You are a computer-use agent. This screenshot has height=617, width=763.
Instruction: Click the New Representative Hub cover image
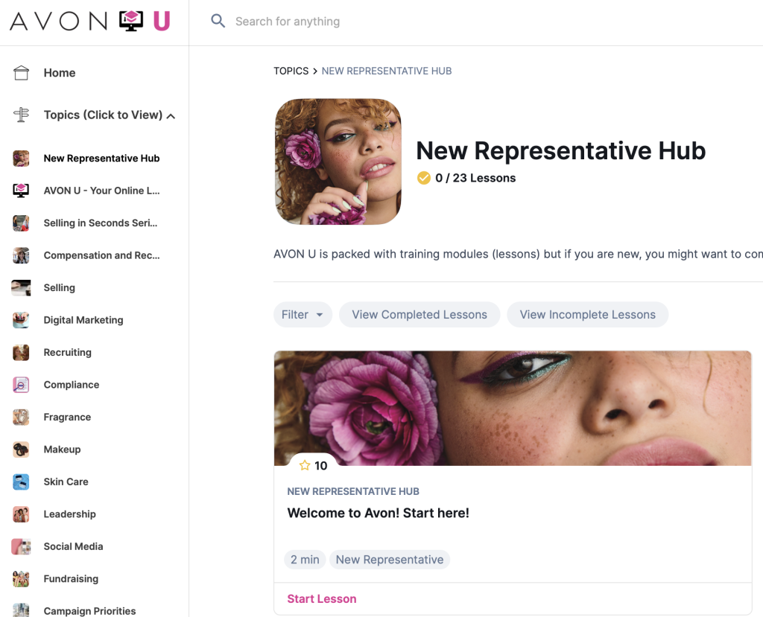click(338, 162)
